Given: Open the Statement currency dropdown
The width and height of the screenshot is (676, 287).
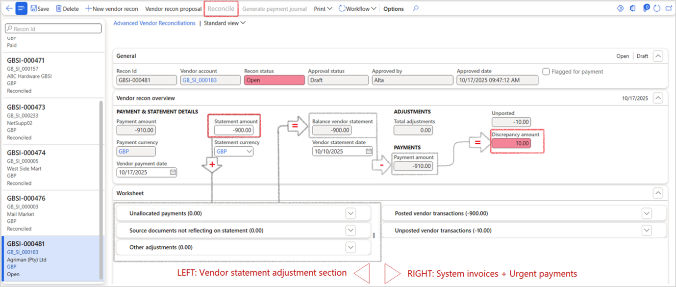Looking at the screenshot, I should tap(249, 152).
